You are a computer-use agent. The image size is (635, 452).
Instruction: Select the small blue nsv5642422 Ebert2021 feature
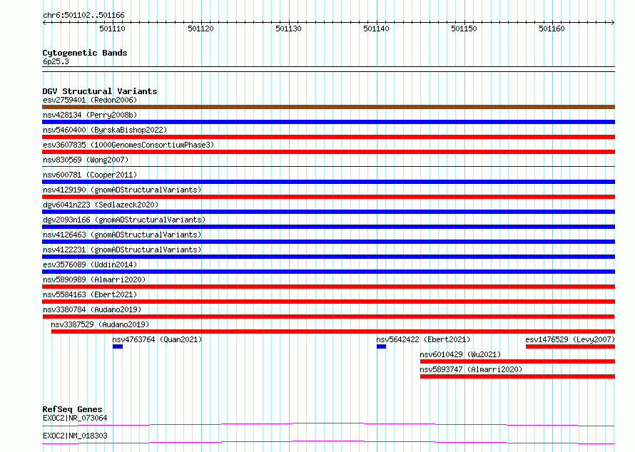pos(381,346)
